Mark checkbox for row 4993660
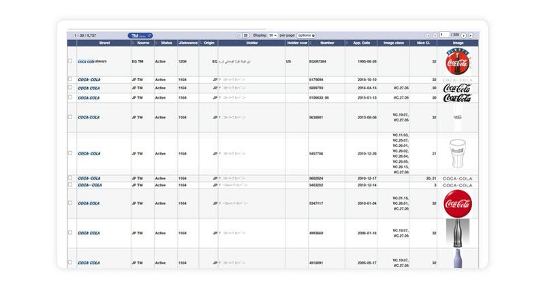 pyautogui.click(x=70, y=233)
